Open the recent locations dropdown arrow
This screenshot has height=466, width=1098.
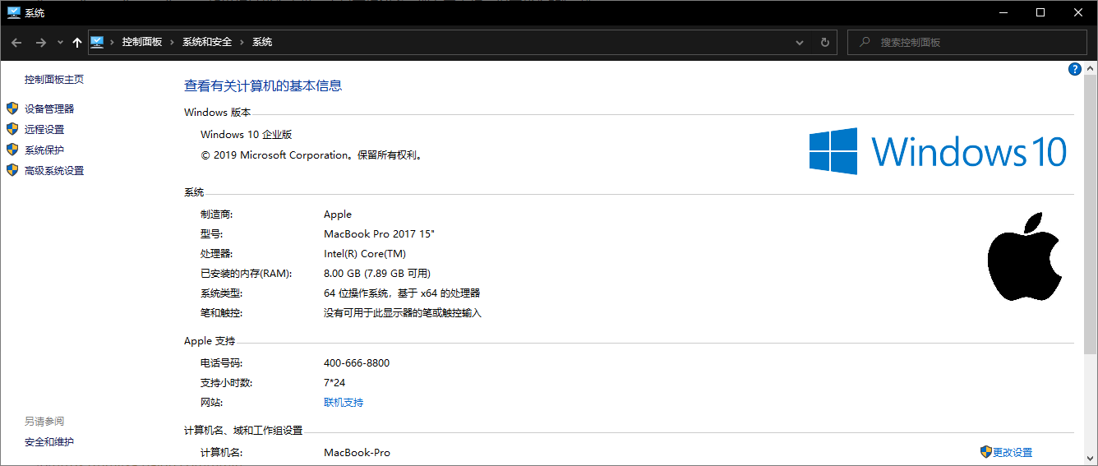[61, 42]
